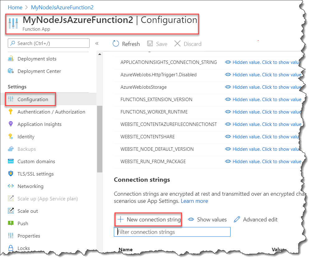Select Configuration in the Settings menu

30,99
